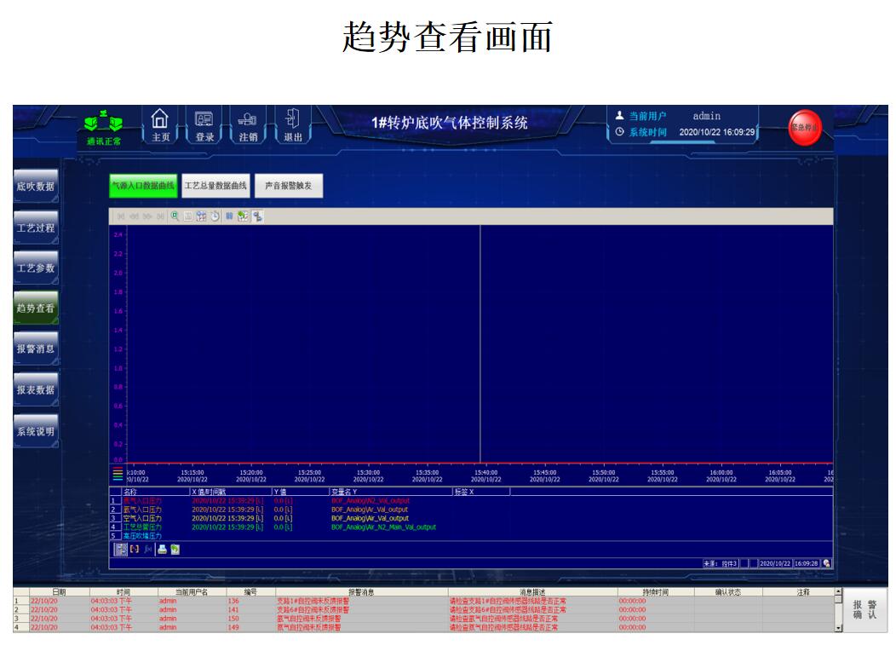
Task: Click the 主页 home icon
Action: click(160, 125)
